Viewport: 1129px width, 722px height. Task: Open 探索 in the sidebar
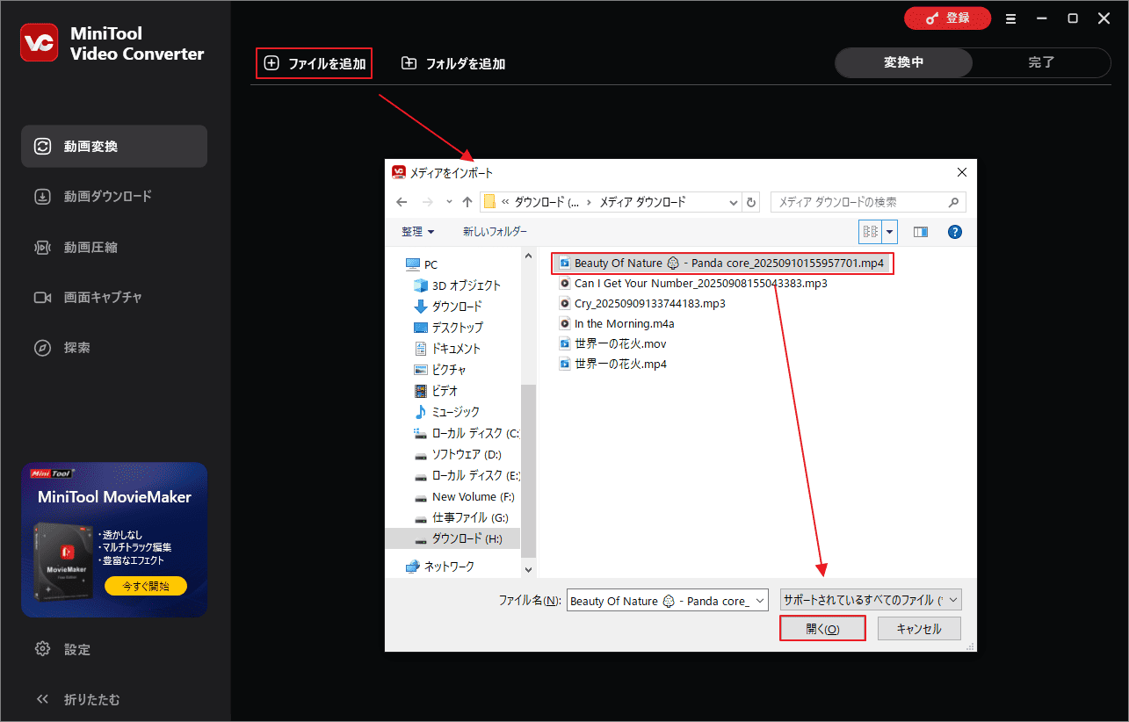114,347
